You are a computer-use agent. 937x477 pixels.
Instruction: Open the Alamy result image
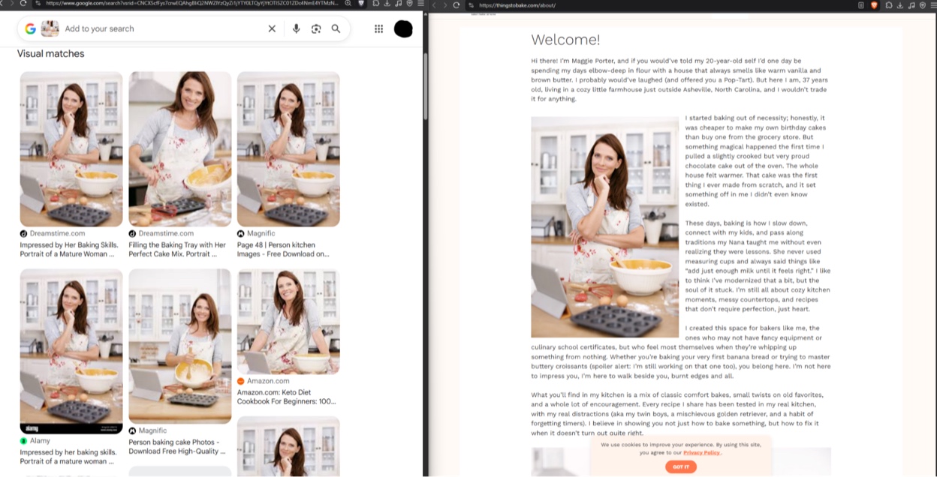tap(71, 351)
